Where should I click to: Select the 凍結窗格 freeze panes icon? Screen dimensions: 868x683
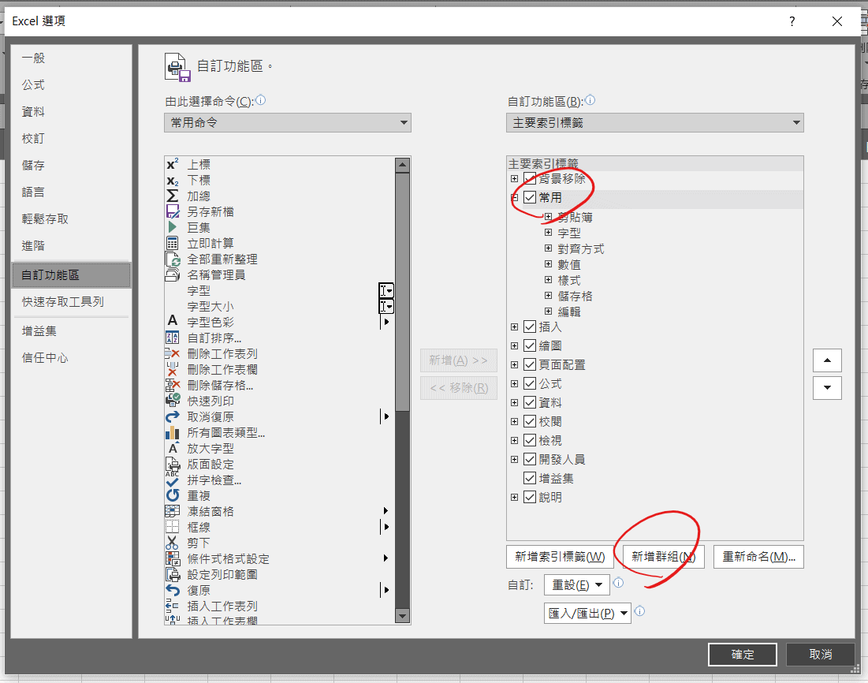pyautogui.click(x=172, y=511)
